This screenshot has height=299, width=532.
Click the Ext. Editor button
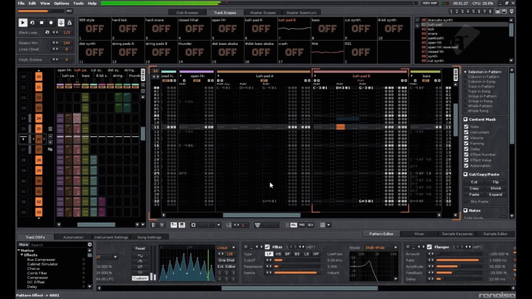coord(226,267)
